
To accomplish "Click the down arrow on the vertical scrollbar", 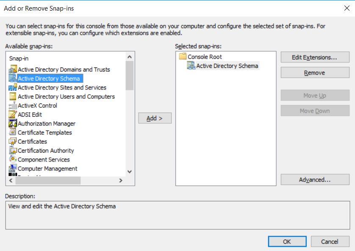I will click(130, 171).
